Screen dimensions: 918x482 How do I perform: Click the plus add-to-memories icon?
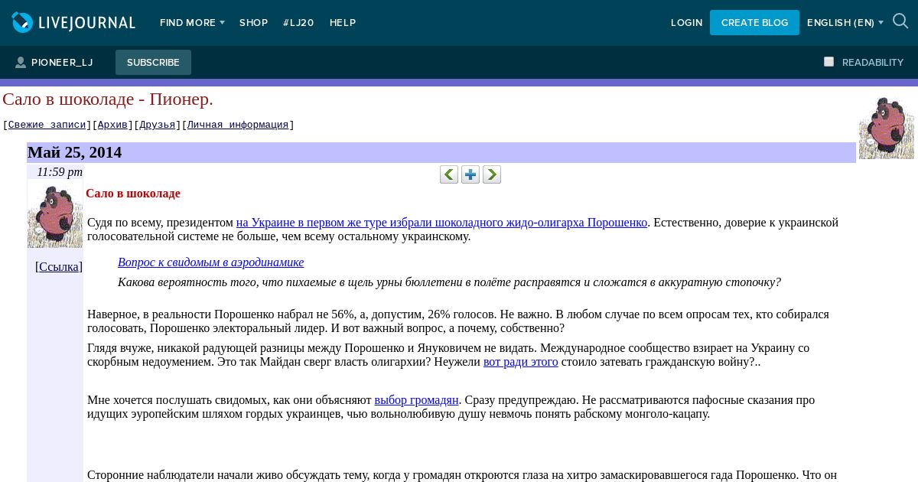coord(470,174)
